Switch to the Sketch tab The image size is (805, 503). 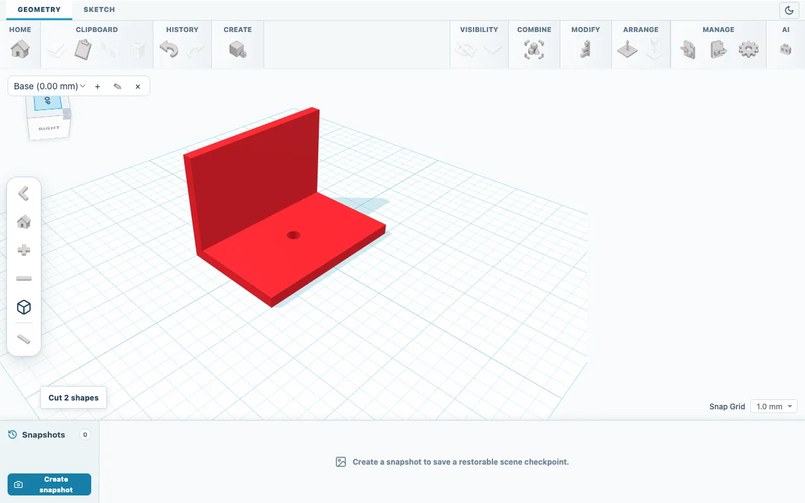tap(99, 9)
